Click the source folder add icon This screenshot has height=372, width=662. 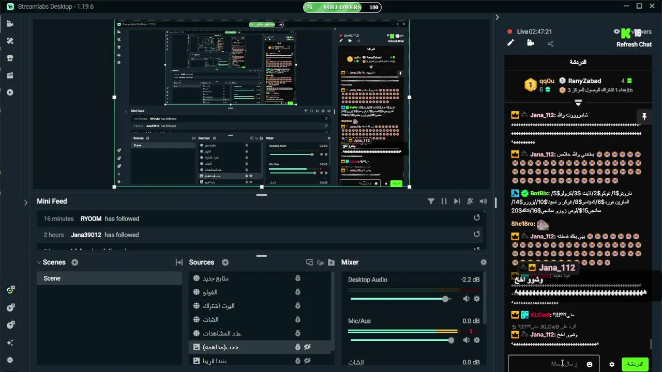coord(331,262)
